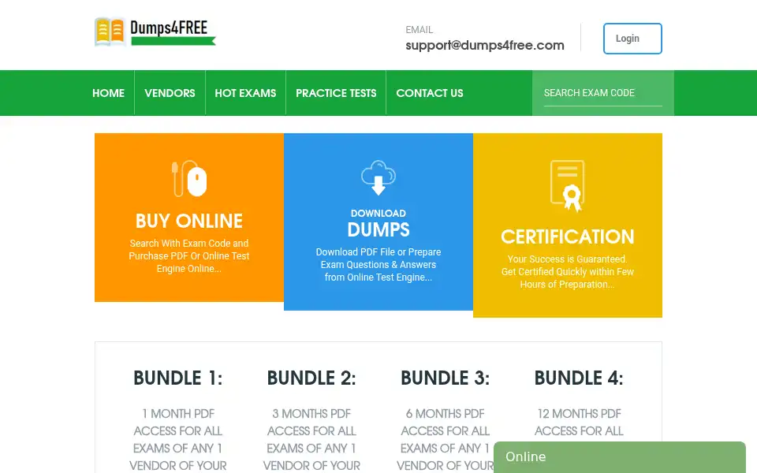Click the certificate ribbon icon
Viewport: 757px width, 473px height.
click(567, 186)
